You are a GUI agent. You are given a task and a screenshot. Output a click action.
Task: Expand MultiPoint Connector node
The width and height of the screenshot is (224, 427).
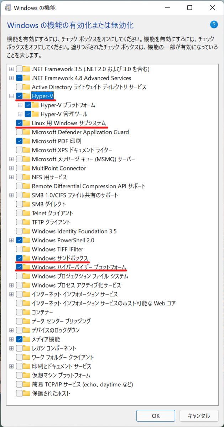(x=11, y=168)
